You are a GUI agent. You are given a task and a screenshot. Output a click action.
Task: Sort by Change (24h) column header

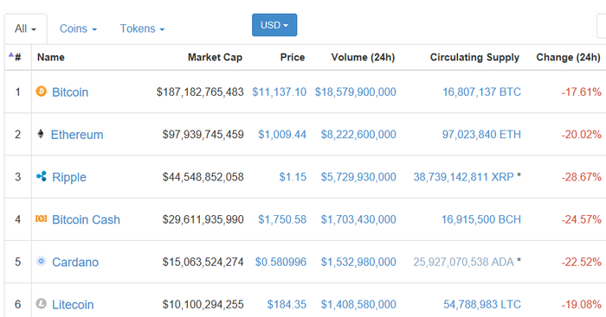pyautogui.click(x=568, y=57)
